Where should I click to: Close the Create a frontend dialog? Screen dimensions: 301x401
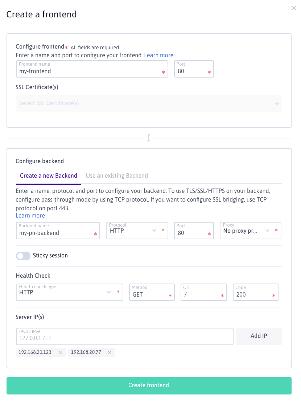point(294,8)
